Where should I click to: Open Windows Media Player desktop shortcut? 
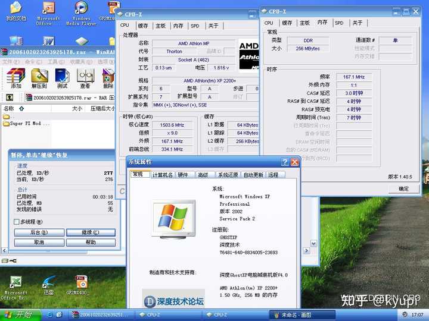coord(81,13)
